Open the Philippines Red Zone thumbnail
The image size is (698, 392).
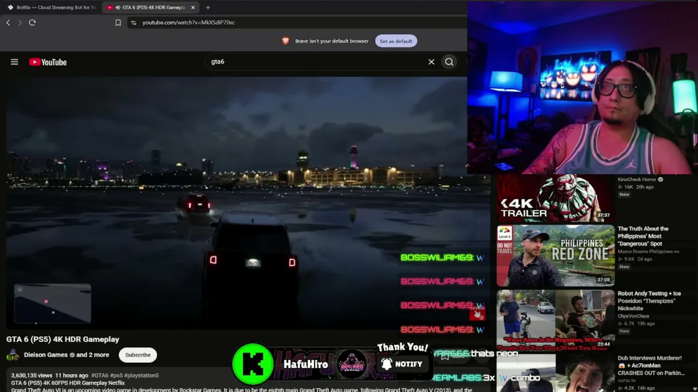tap(555, 255)
